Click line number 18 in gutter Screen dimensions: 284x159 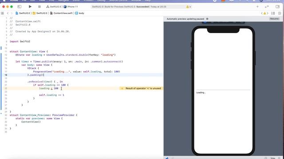click(x=6, y=75)
